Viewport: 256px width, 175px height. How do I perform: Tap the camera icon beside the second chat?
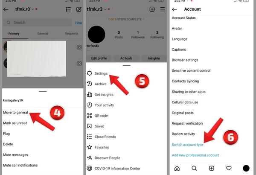click(x=79, y=63)
